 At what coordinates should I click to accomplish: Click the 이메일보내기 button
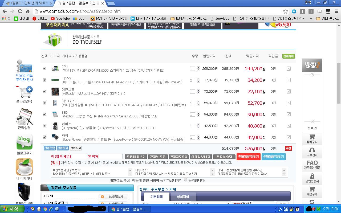point(201,157)
